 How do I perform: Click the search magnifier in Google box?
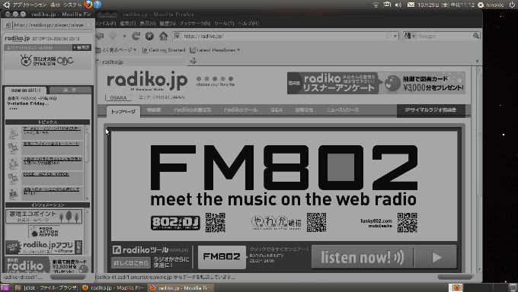pos(476,36)
